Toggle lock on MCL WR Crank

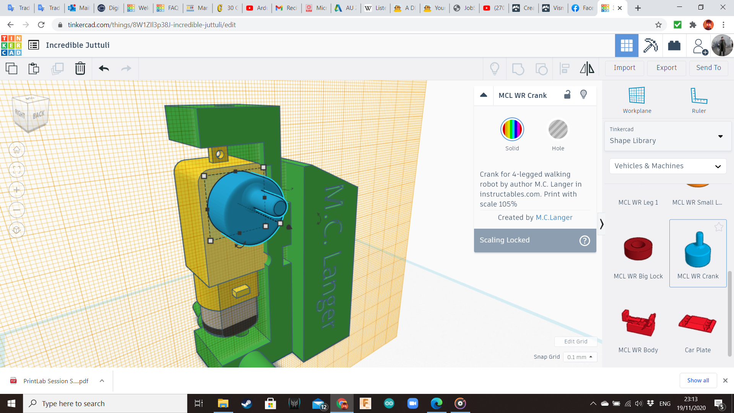(567, 95)
